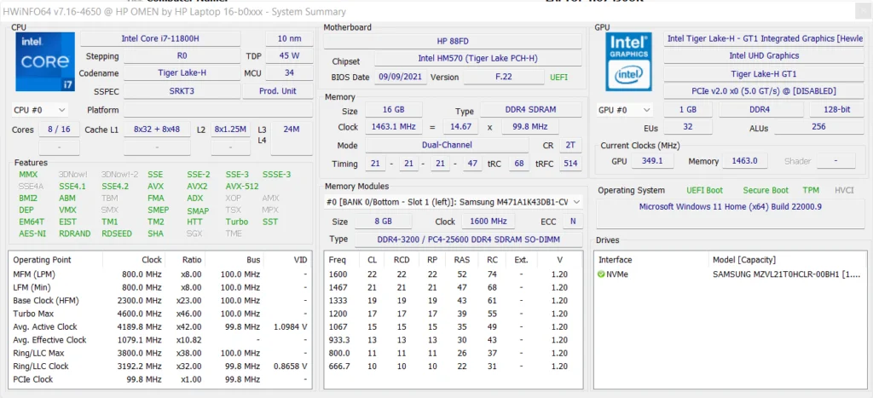Click the 1600 MHz module clock field

tap(488, 221)
